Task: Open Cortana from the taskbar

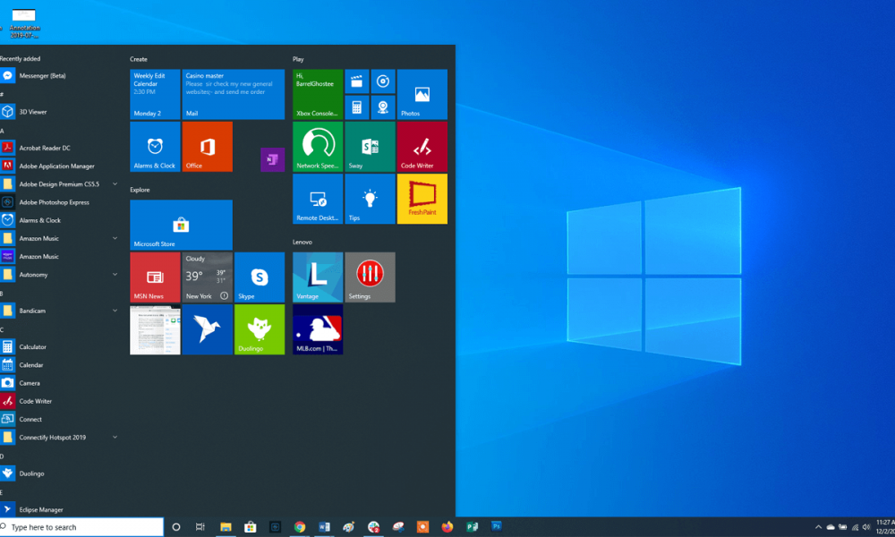Action: [x=175, y=527]
